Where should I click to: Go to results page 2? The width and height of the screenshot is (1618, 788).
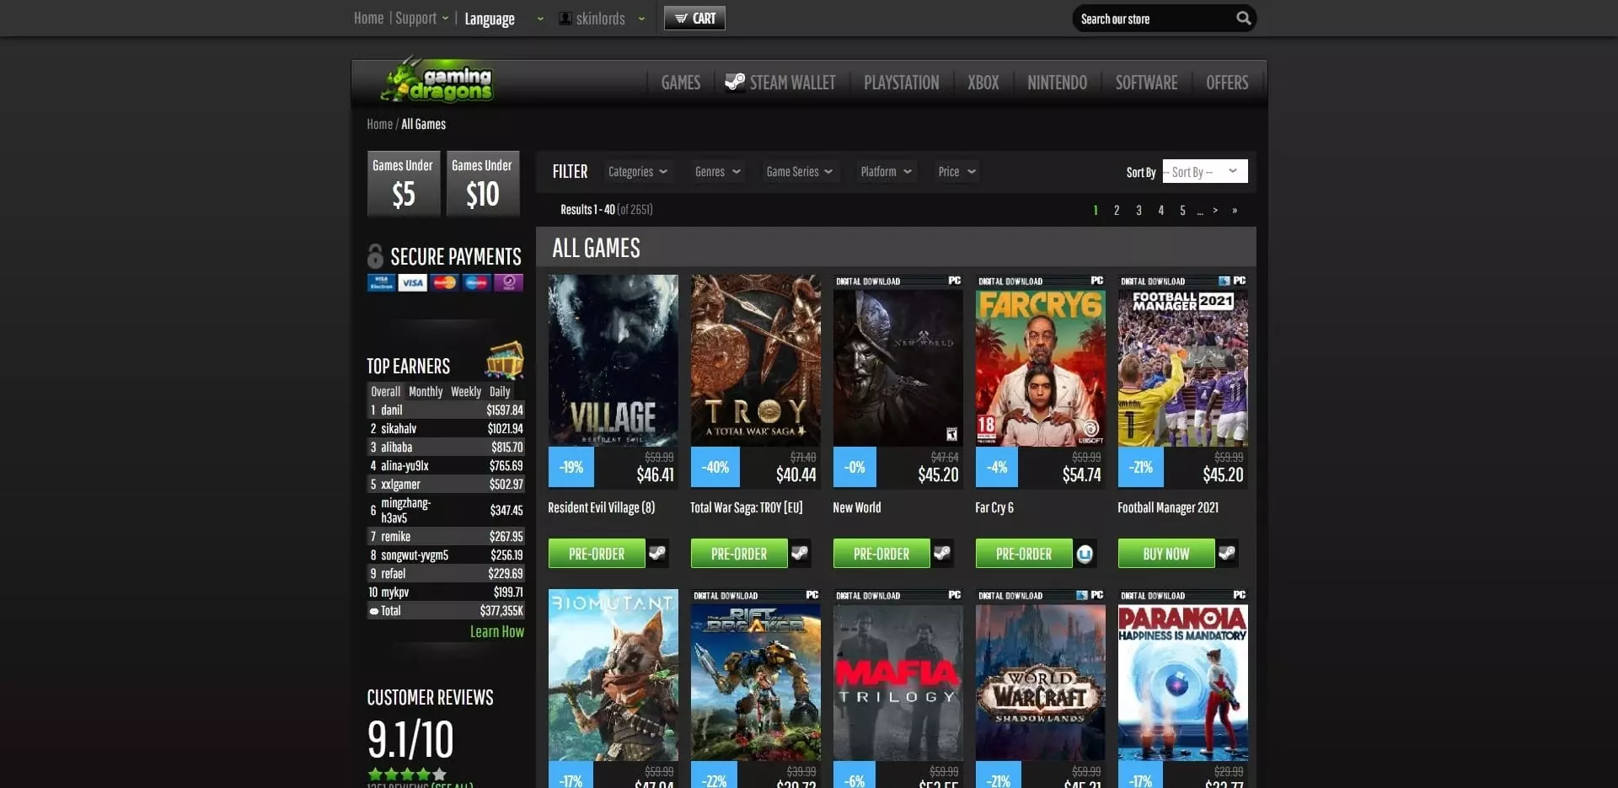point(1117,210)
